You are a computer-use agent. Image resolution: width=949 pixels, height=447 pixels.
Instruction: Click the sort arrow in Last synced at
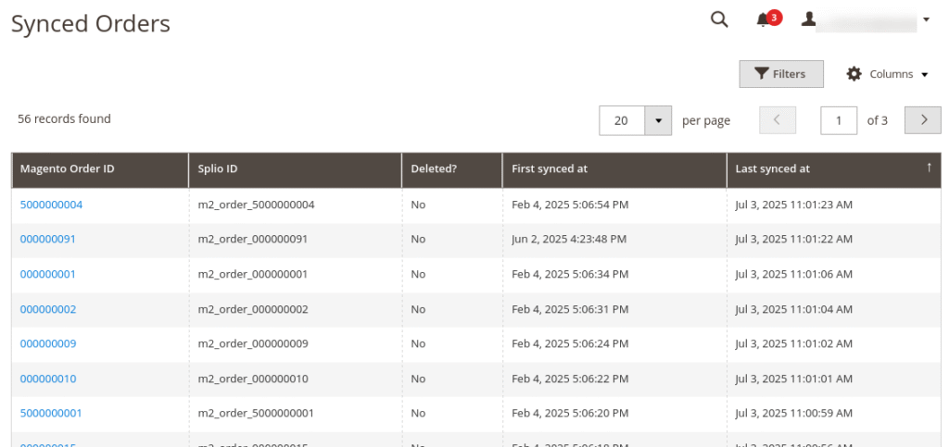click(930, 168)
